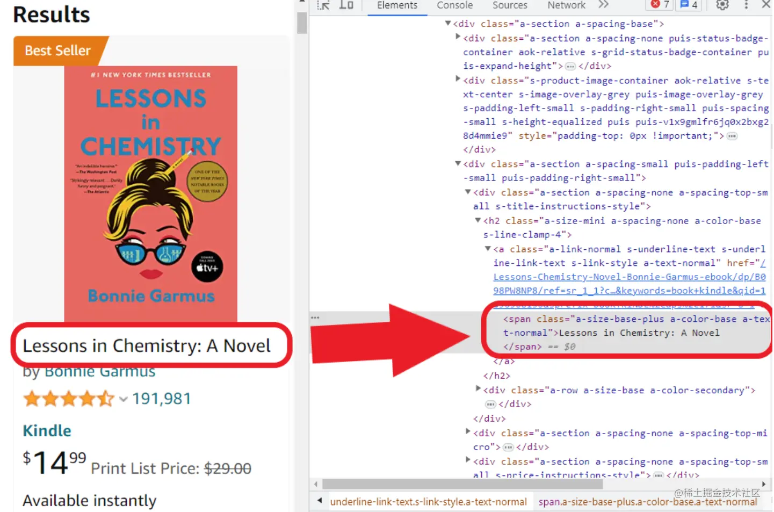Click the Kindle format link
The width and height of the screenshot is (774, 512).
(47, 431)
